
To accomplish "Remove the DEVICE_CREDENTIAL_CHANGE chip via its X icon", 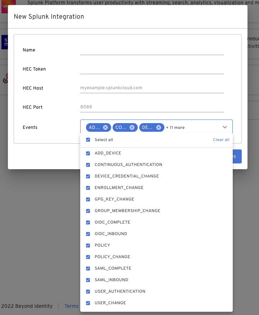I will [x=158, y=127].
